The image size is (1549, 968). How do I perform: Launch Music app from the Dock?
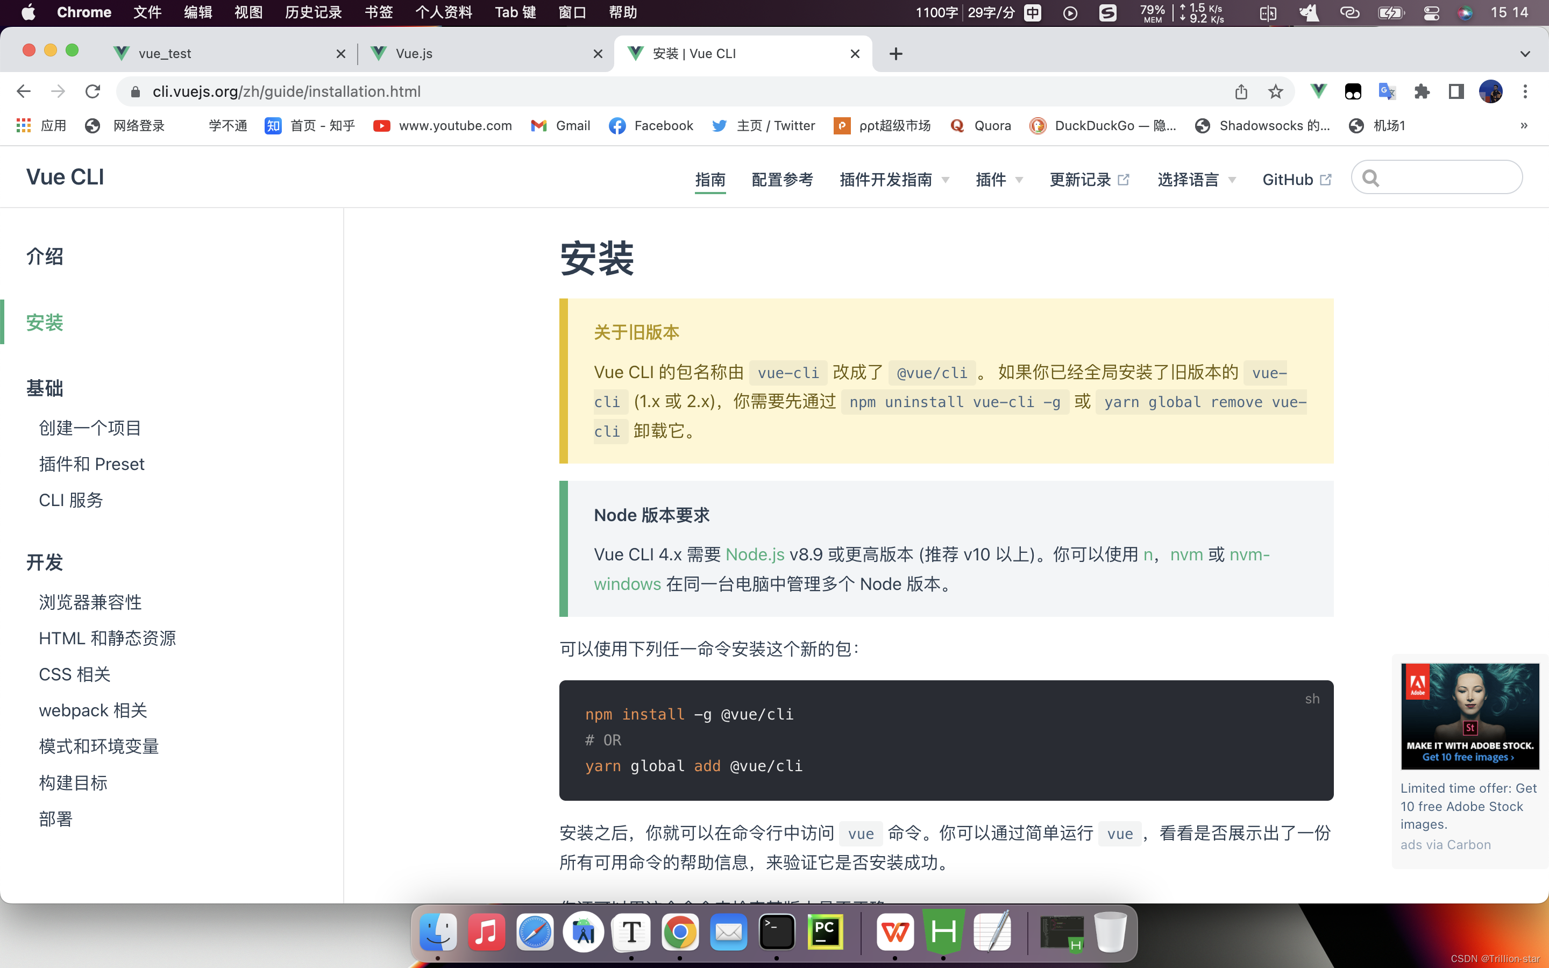[486, 933]
